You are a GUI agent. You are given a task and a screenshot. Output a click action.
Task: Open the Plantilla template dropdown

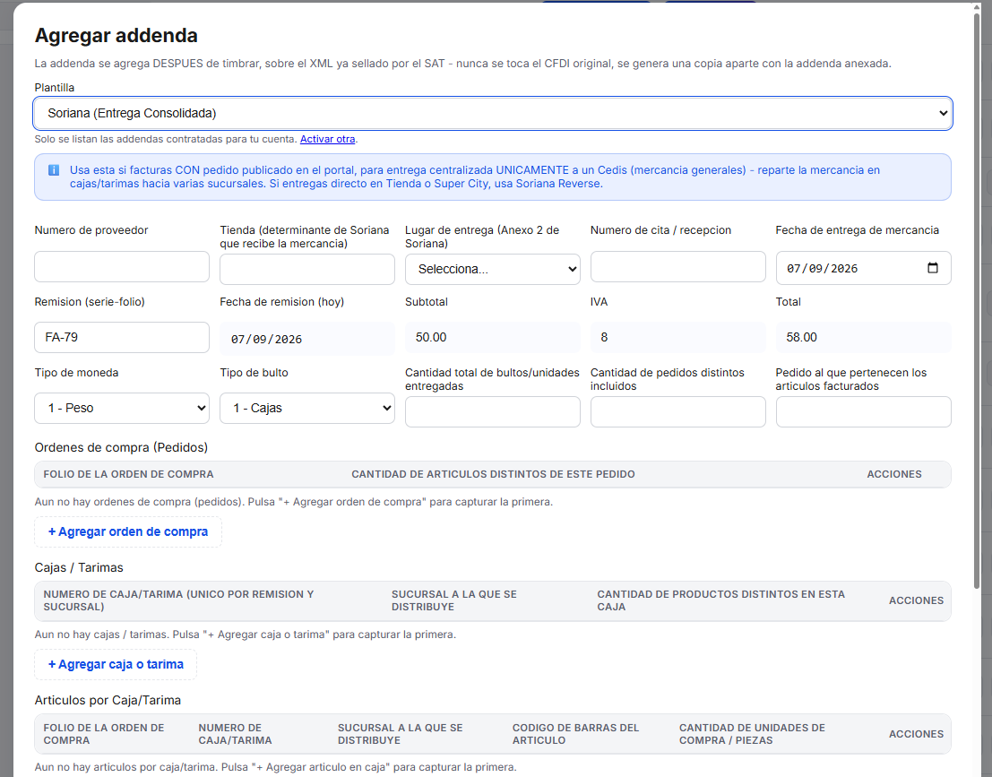493,113
